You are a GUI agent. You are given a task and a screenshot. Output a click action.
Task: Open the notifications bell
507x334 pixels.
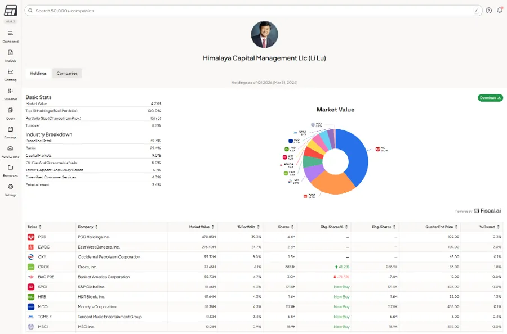click(x=500, y=10)
